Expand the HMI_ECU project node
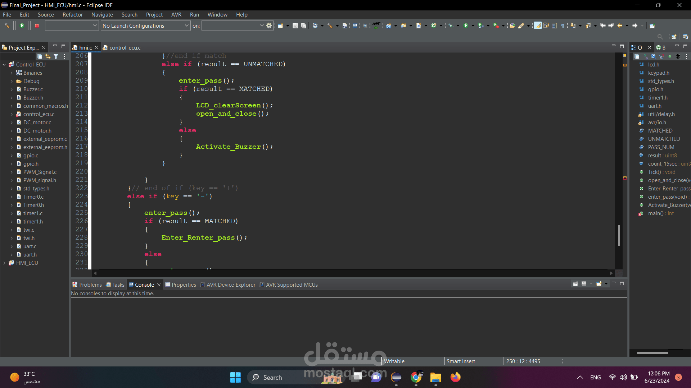This screenshot has width=691, height=388. 4,263
